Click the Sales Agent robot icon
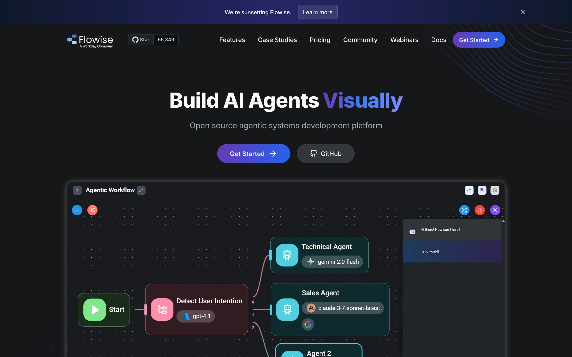 pyautogui.click(x=287, y=310)
